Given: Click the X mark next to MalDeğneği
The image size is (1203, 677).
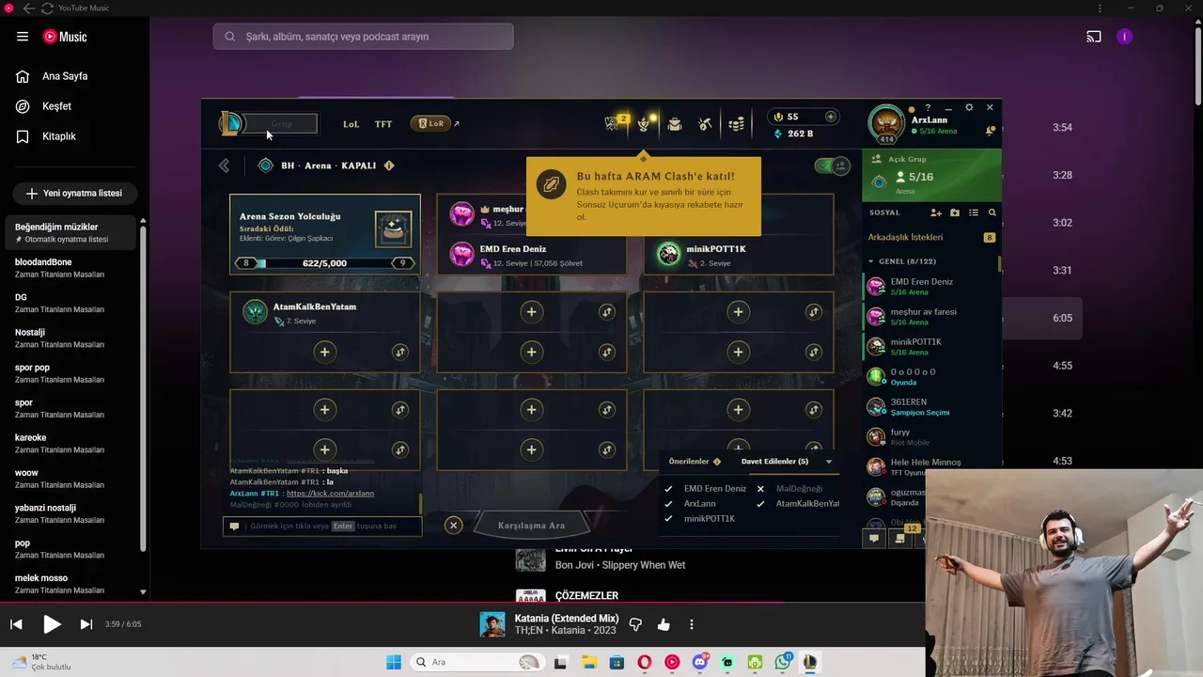Looking at the screenshot, I should coord(760,489).
